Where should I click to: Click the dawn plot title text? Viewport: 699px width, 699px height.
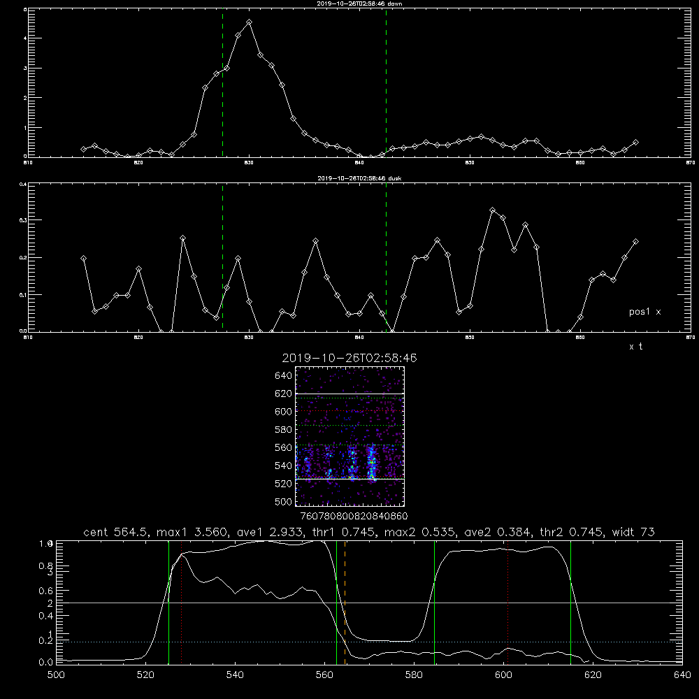359,3
